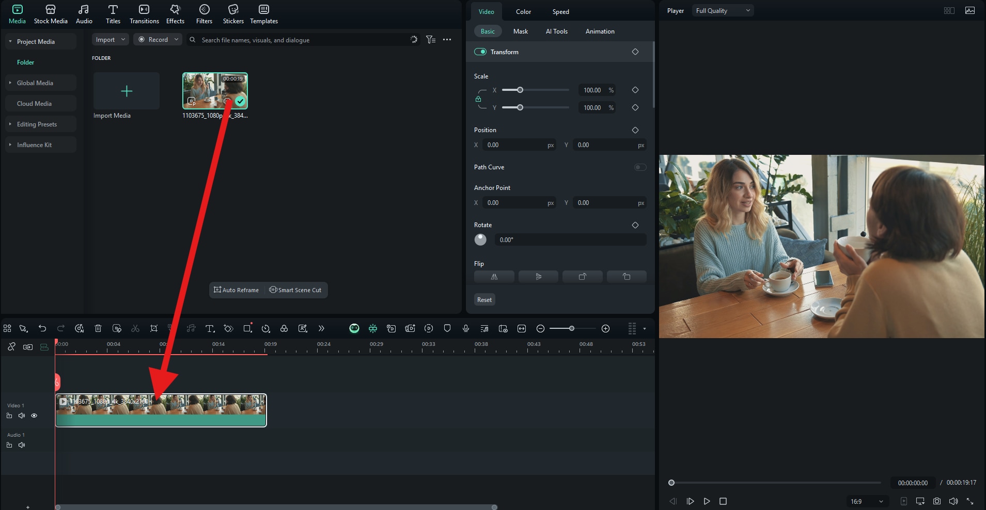Open the Stickers panel
Viewport: 986px width, 510px height.
click(x=233, y=14)
